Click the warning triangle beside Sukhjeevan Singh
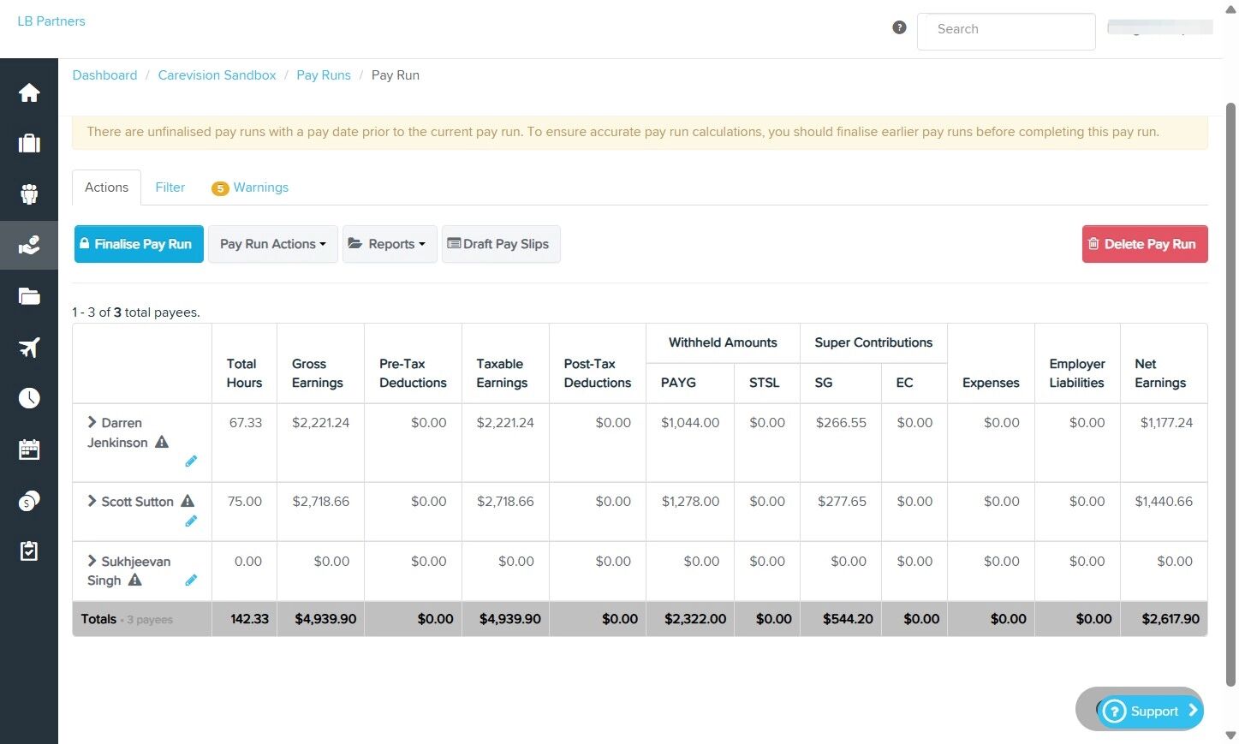This screenshot has width=1239, height=744. [134, 580]
